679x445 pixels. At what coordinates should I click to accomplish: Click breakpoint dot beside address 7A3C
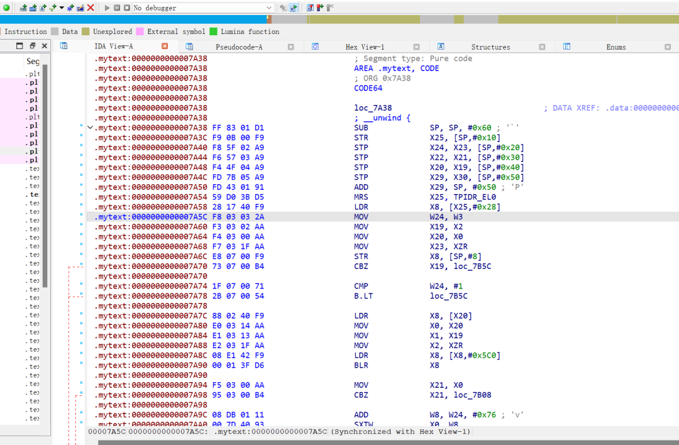(81, 136)
